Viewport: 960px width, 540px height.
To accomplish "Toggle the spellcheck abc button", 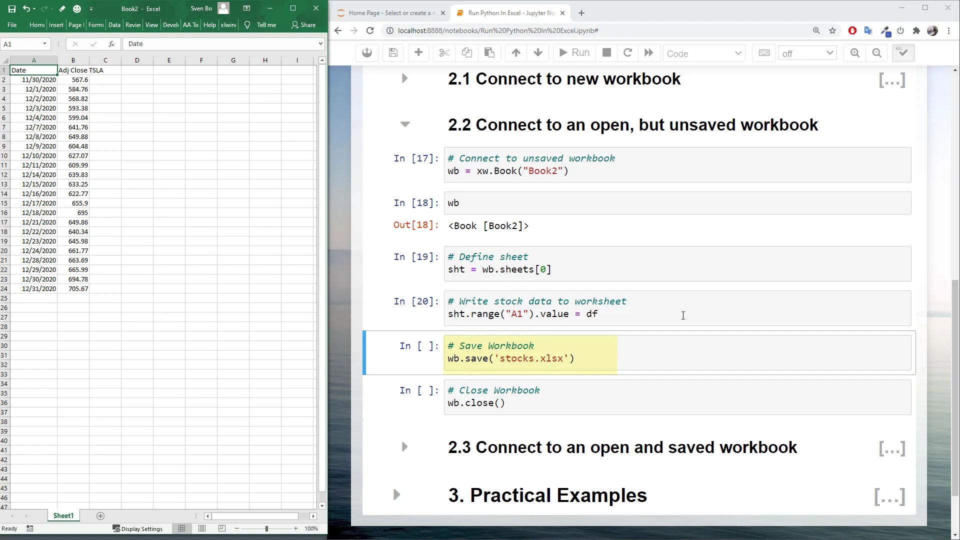I will pos(902,53).
